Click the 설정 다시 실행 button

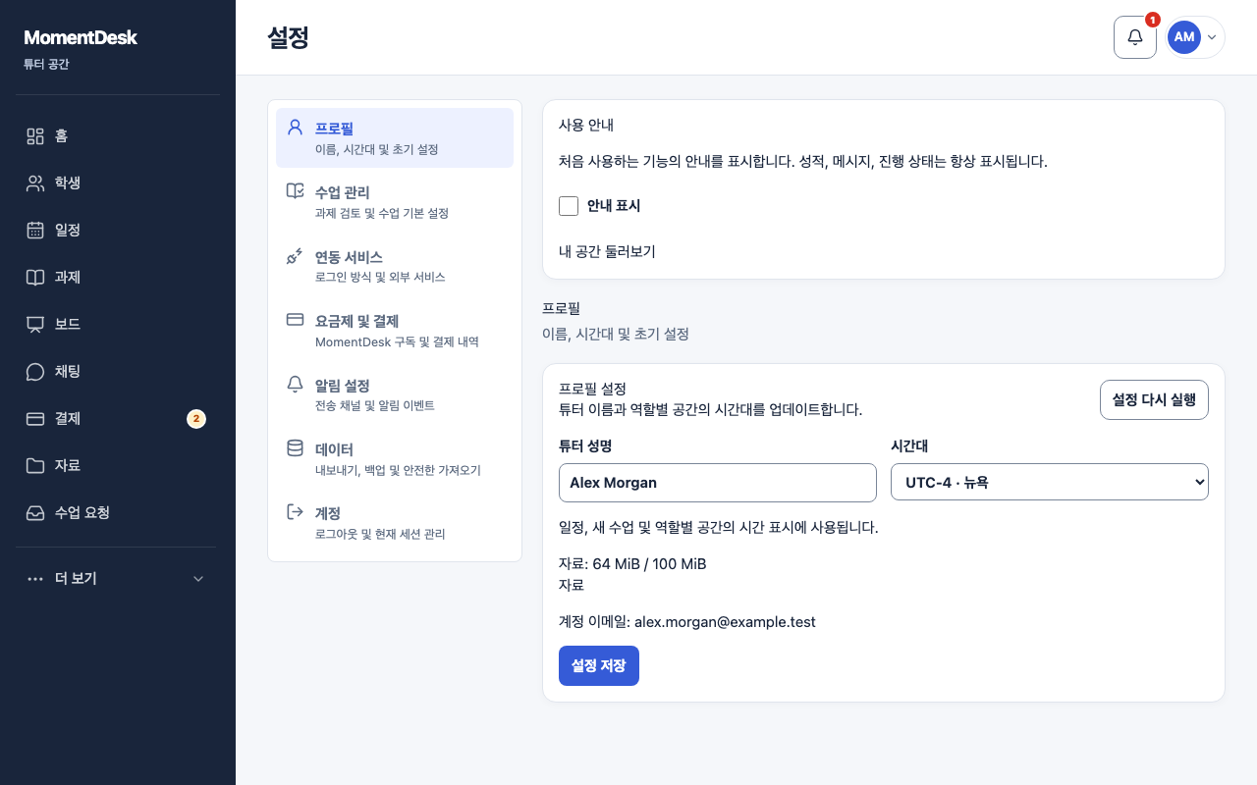(x=1154, y=400)
